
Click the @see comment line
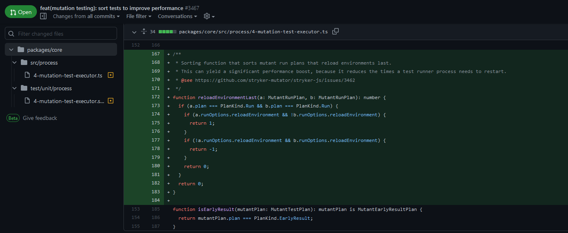(265, 80)
